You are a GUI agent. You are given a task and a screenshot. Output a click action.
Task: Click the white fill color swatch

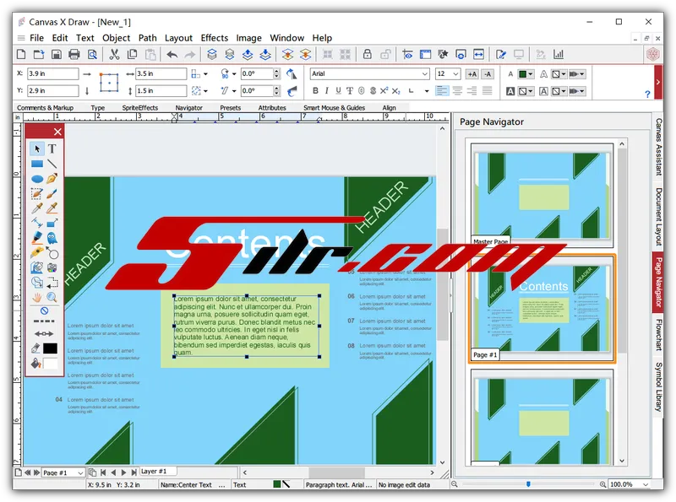click(50, 364)
